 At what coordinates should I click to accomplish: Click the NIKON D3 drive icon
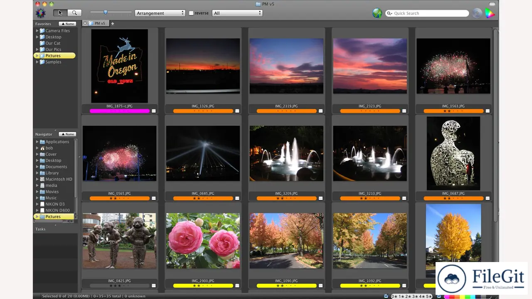click(x=42, y=204)
